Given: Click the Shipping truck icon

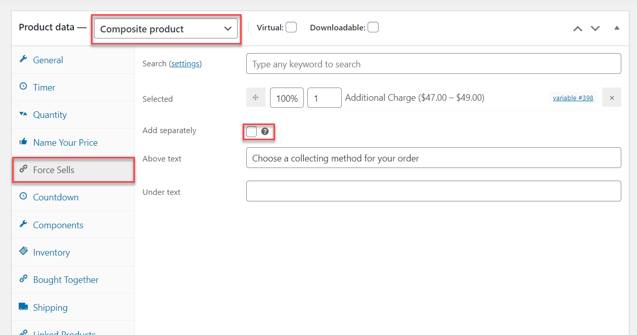Looking at the screenshot, I should pos(24,307).
